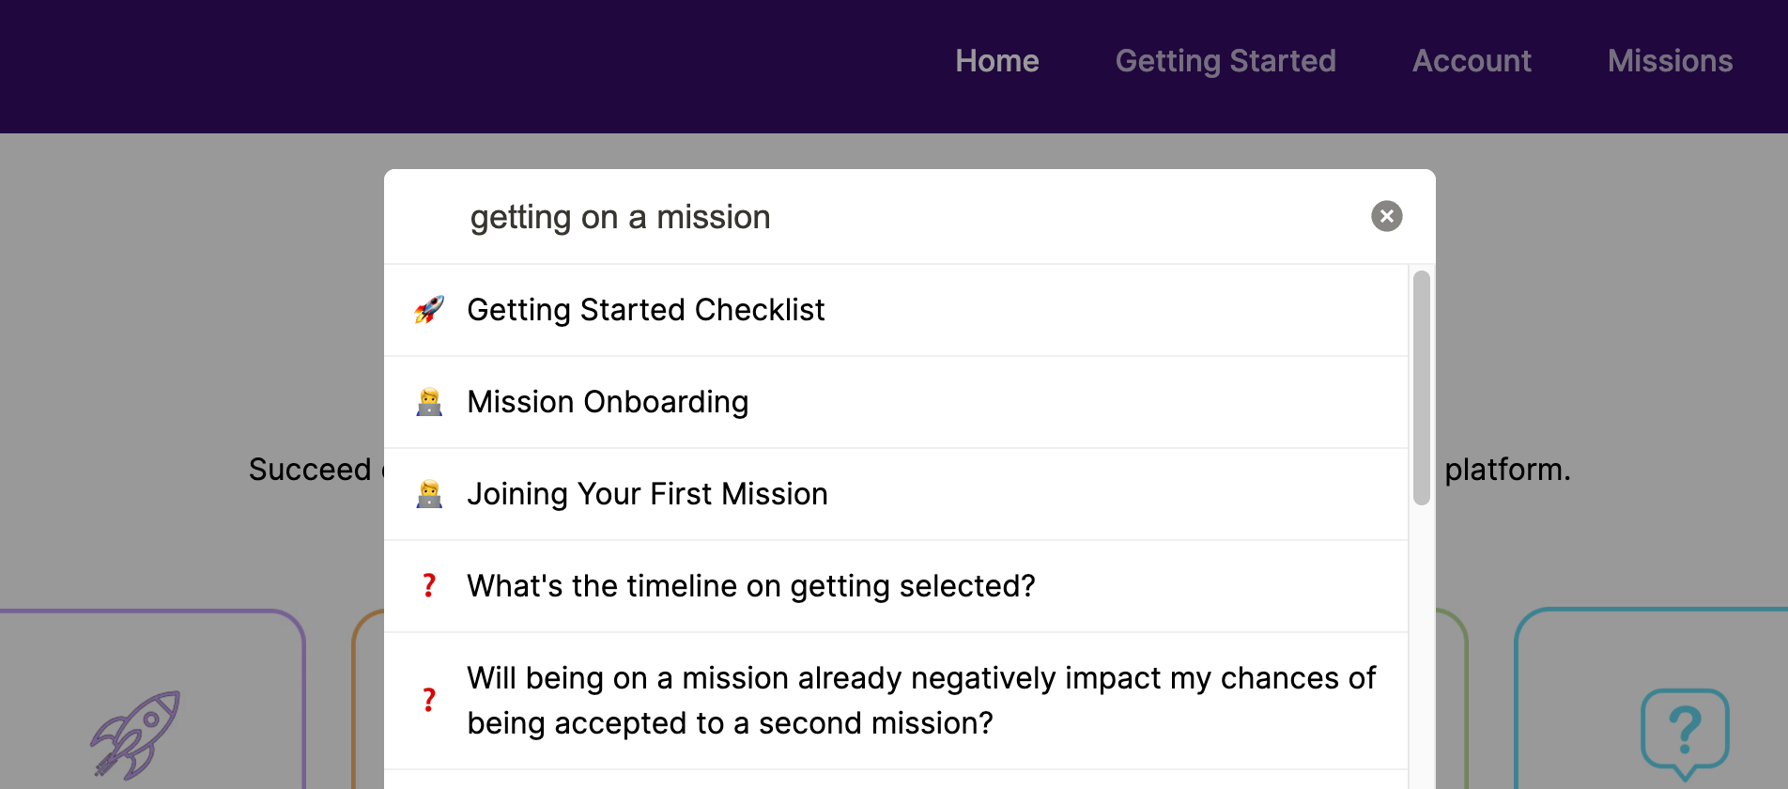This screenshot has width=1788, height=789.
Task: Click the clear search (X) icon
Action: point(1386,216)
